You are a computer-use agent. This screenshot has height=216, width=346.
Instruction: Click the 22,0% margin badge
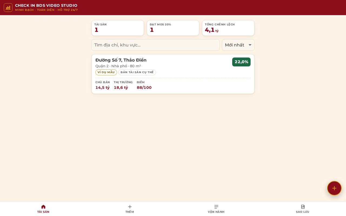point(241,62)
